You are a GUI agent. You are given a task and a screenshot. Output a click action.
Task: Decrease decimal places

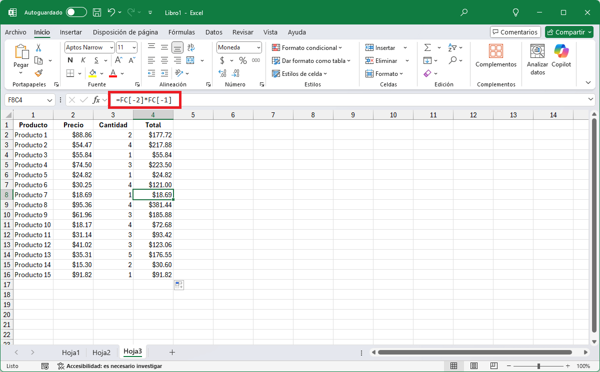(235, 73)
